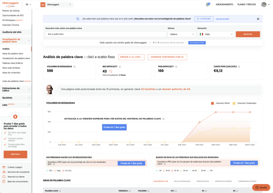Click info icon beside keyword history upgrade message

(x=163, y=119)
